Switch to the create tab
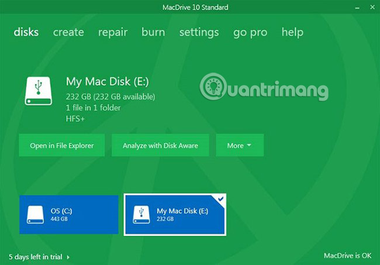Image resolution: width=380 pixels, height=265 pixels. [x=68, y=32]
